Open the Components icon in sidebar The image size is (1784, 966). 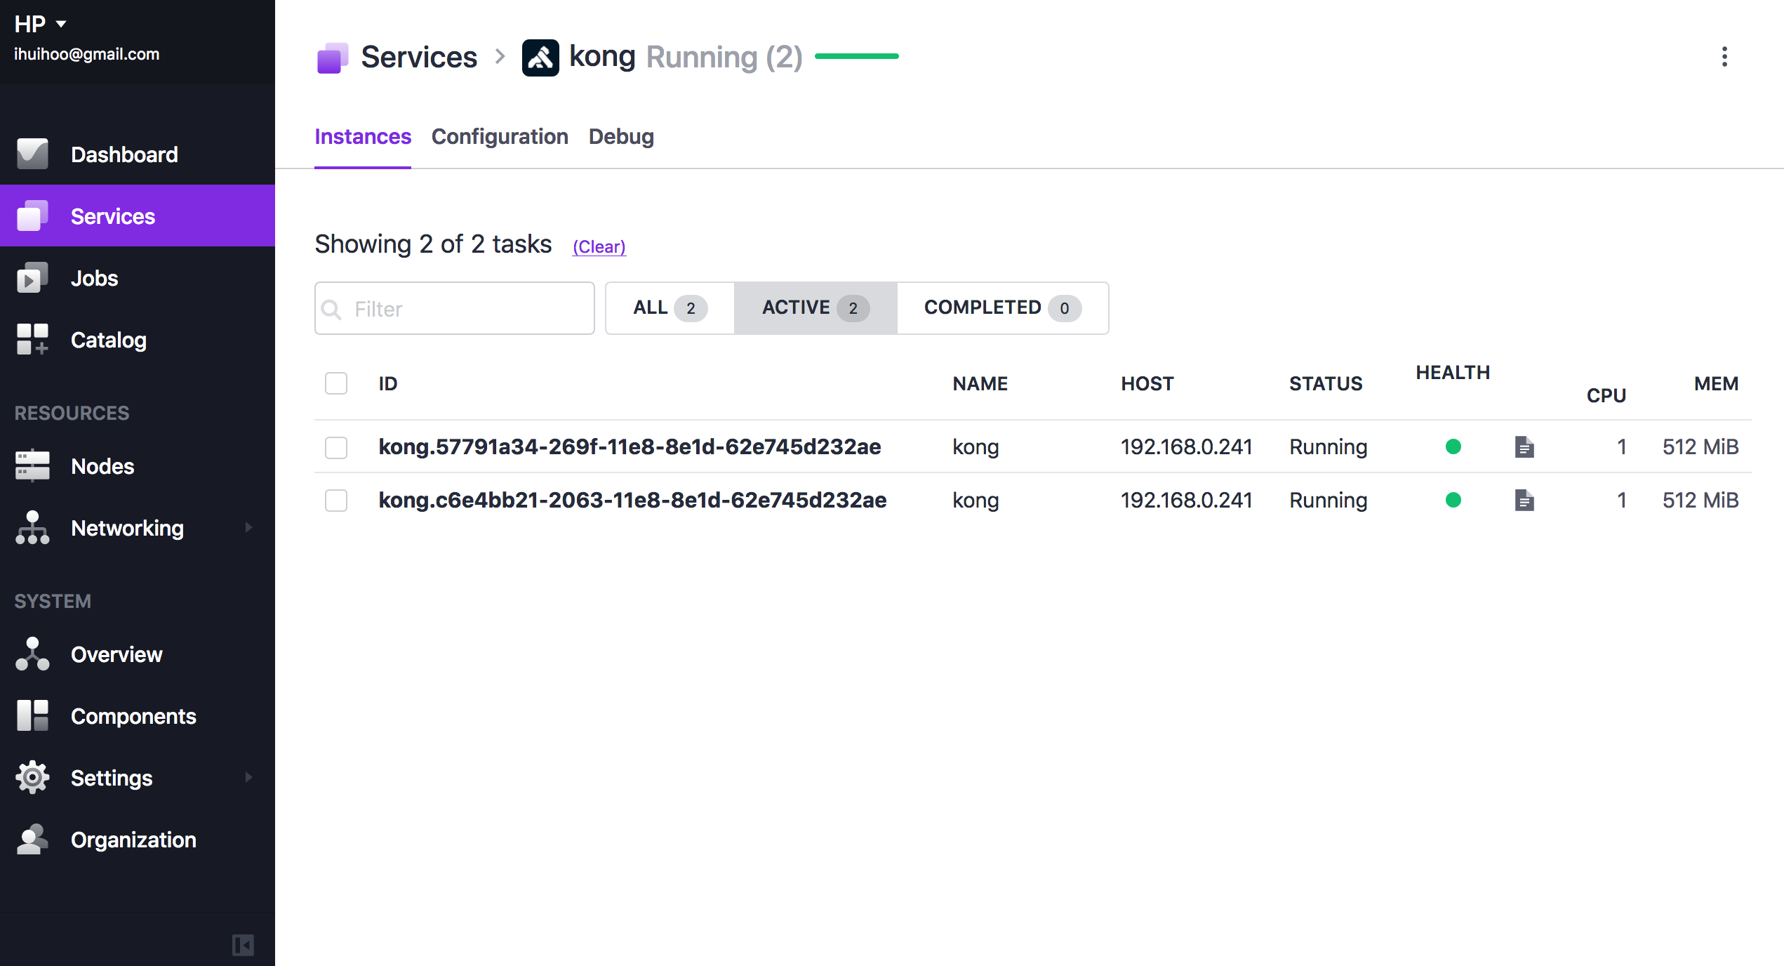tap(32, 716)
